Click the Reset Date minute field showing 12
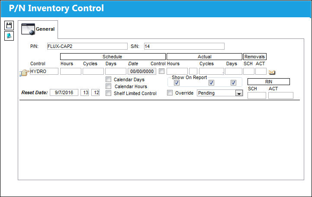This screenshot has height=197, width=312. pyautogui.click(x=96, y=92)
